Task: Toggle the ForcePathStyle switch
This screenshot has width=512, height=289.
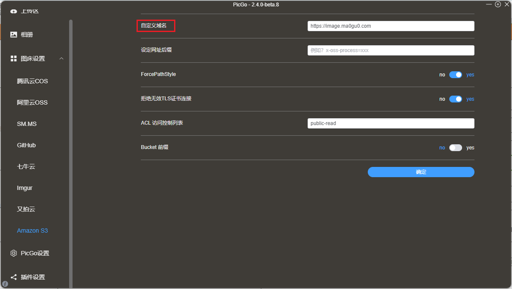Action: point(456,75)
